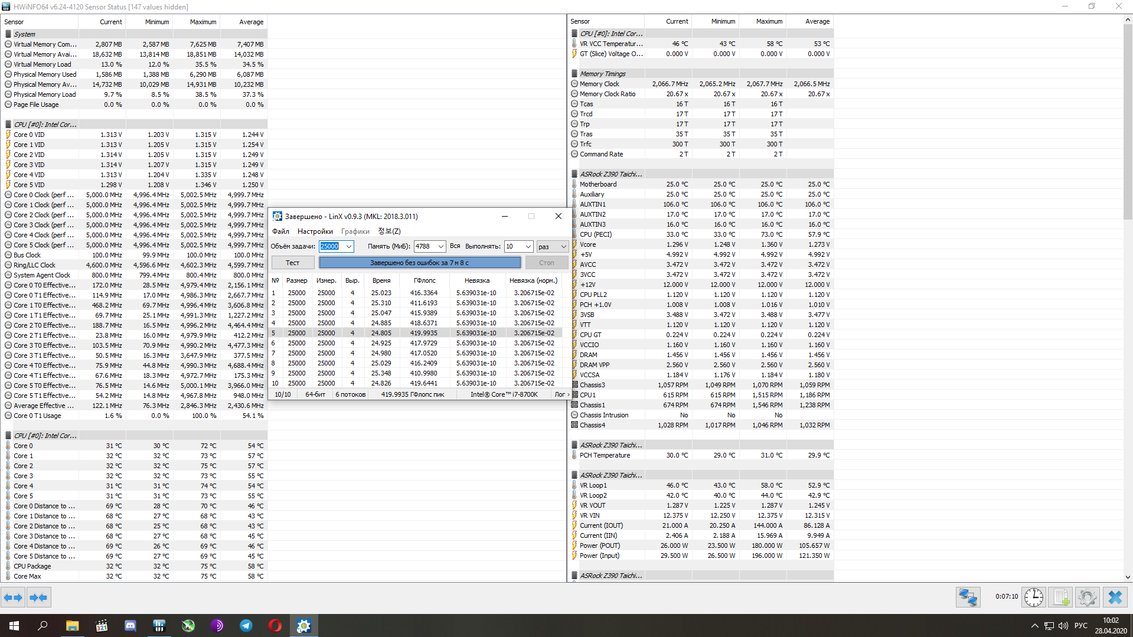
Task: Sort LinX results by ГФлопс column
Action: point(425,280)
